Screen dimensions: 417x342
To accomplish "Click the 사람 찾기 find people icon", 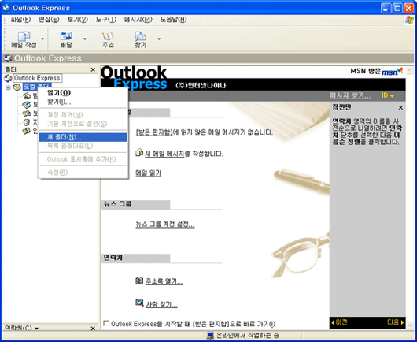I will (139, 303).
